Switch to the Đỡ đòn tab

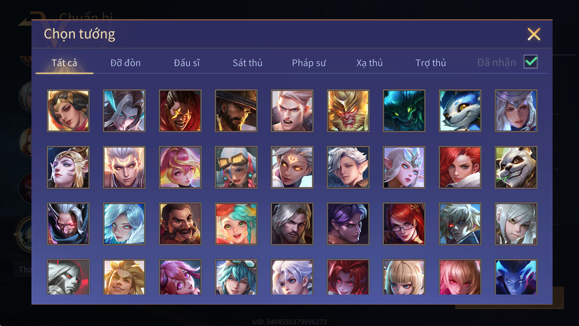point(125,63)
